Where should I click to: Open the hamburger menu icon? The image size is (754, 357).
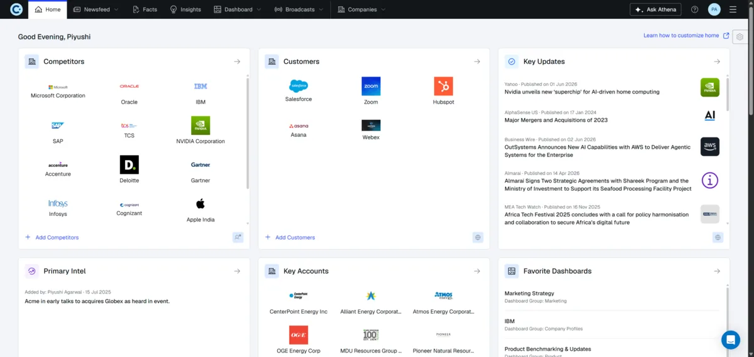click(733, 9)
